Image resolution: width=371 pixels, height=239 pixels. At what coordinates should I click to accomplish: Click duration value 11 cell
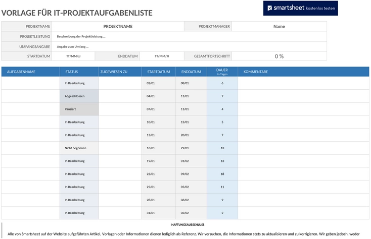coord(222,187)
